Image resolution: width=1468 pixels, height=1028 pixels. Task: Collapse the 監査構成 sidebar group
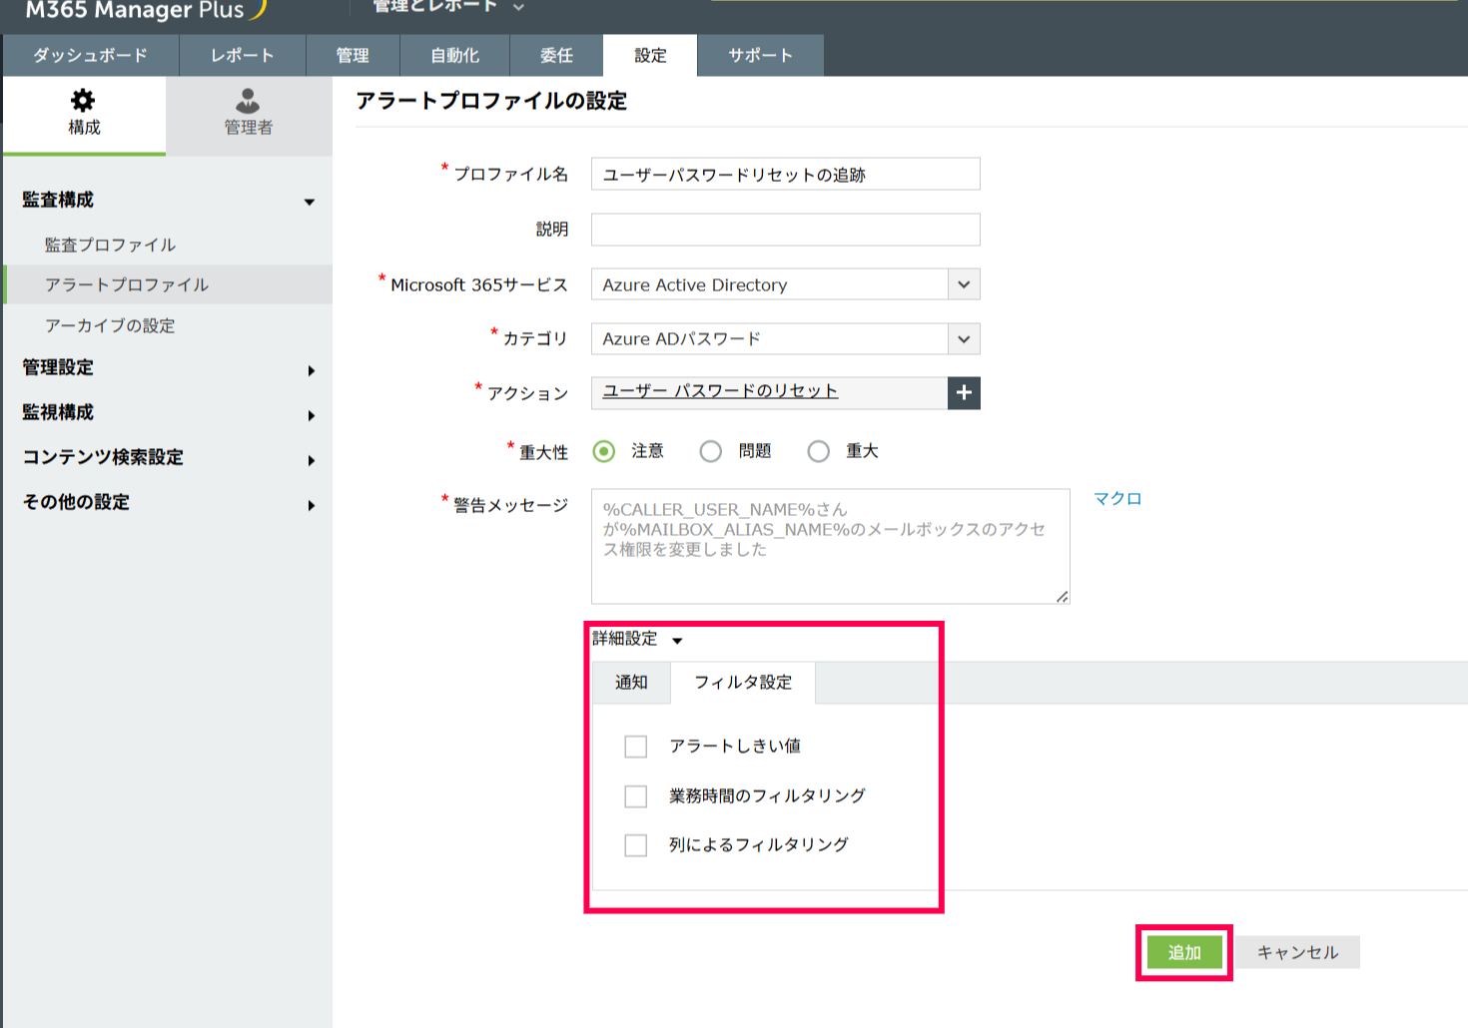(168, 201)
